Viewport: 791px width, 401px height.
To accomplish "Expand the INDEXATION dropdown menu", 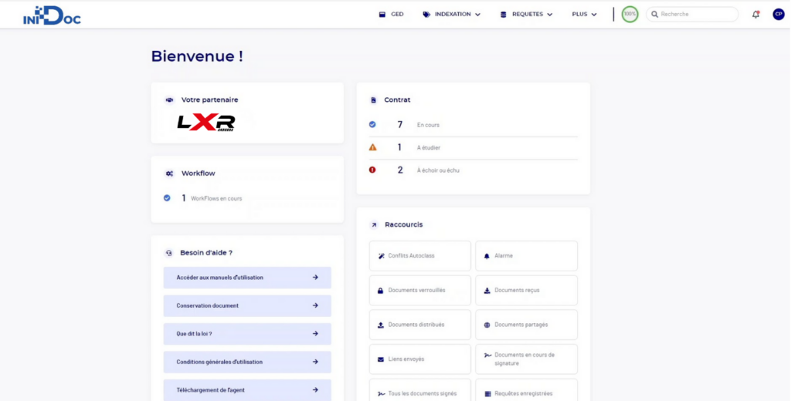I will tap(452, 14).
